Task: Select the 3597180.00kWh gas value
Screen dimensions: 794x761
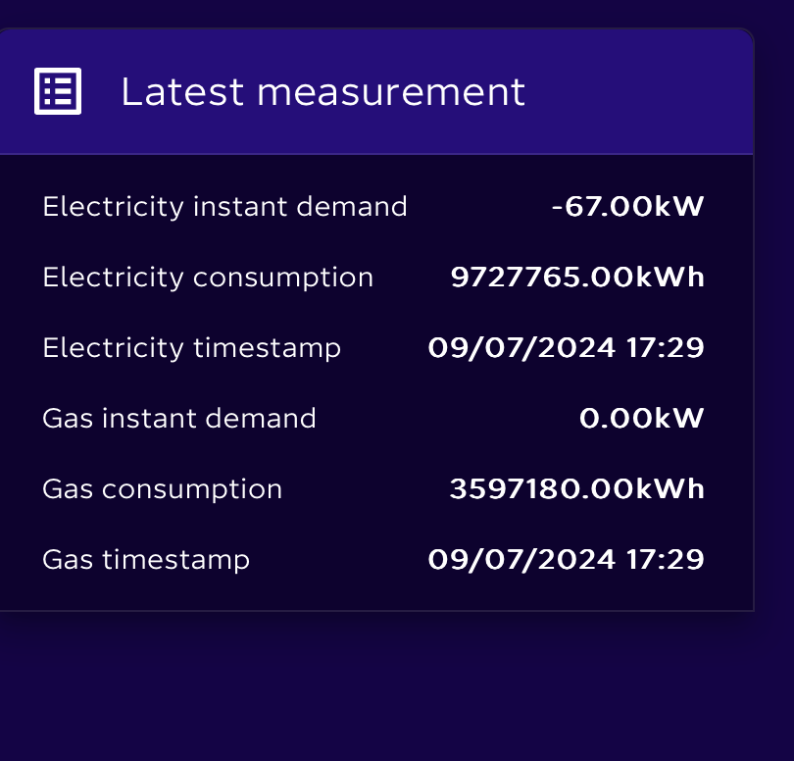Action: [x=576, y=489]
